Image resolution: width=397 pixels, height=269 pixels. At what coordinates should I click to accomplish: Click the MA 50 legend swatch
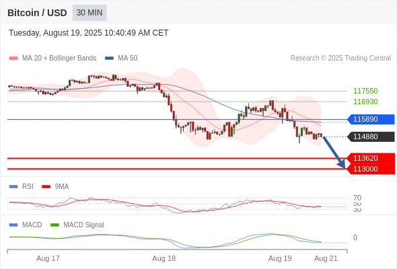(109, 59)
